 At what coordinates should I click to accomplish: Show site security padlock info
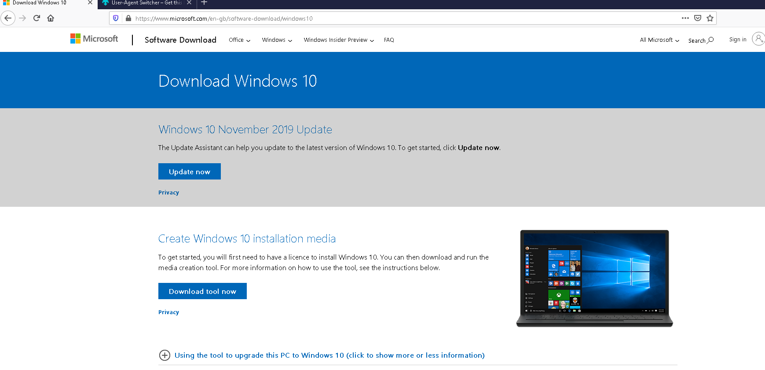(128, 18)
